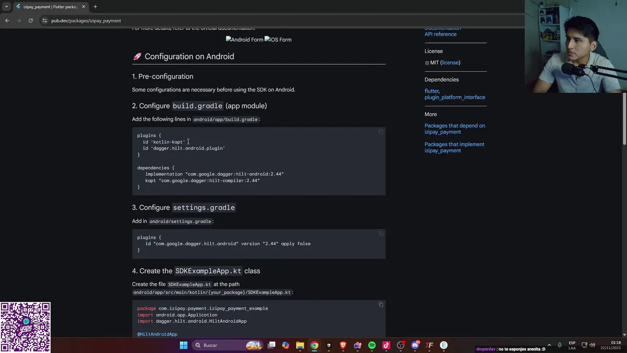This screenshot has width=627, height=353.
Task: Copy the settings.gradle code block
Action: click(381, 234)
